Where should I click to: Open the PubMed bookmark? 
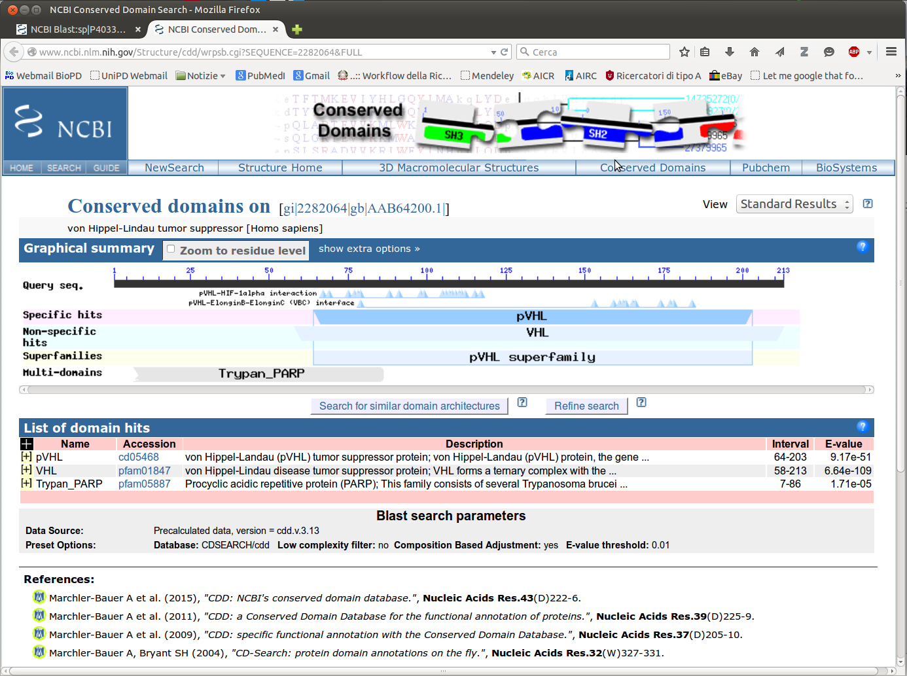point(260,76)
